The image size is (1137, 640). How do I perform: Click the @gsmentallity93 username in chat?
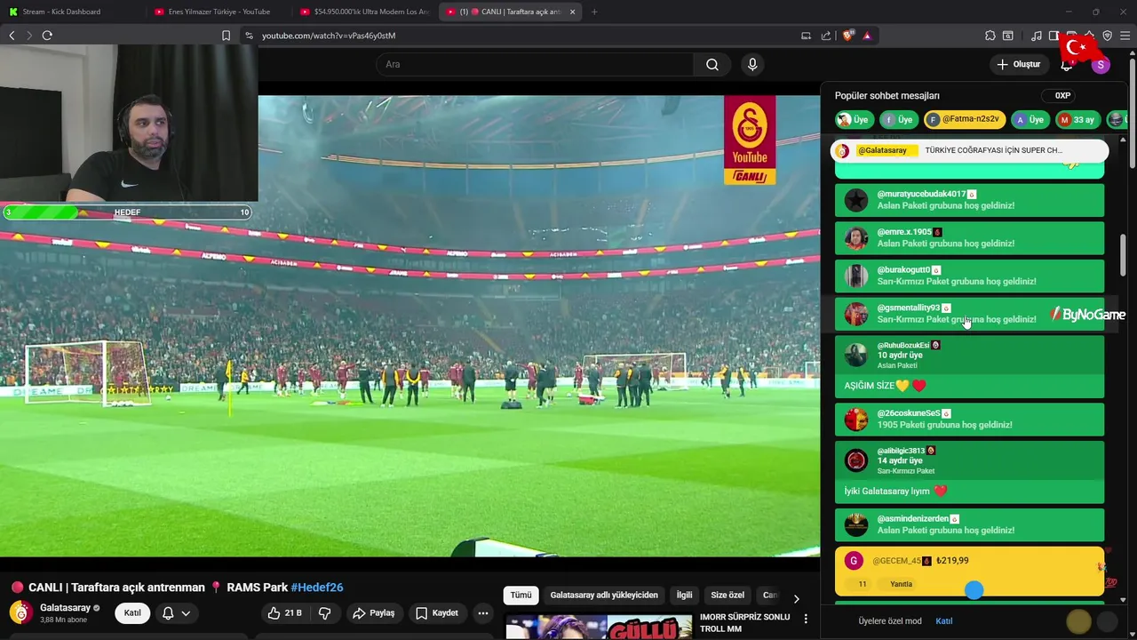click(909, 308)
